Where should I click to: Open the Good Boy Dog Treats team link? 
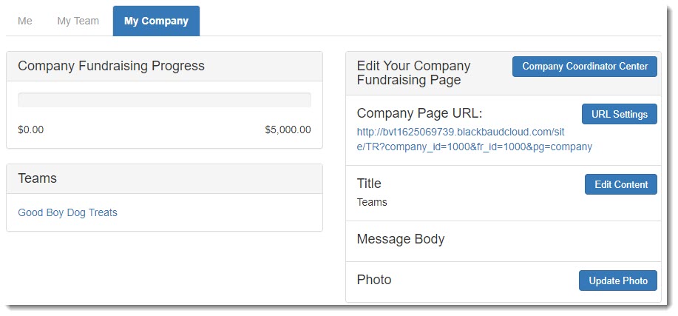point(67,212)
